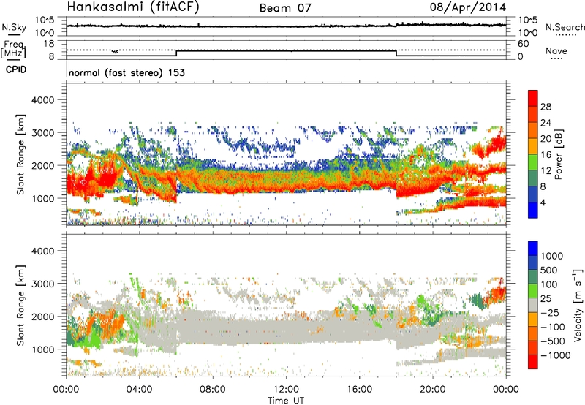The width and height of the screenshot is (585, 405).
Task: Click the light green 25-100 velocity segment
Action: tap(533, 291)
